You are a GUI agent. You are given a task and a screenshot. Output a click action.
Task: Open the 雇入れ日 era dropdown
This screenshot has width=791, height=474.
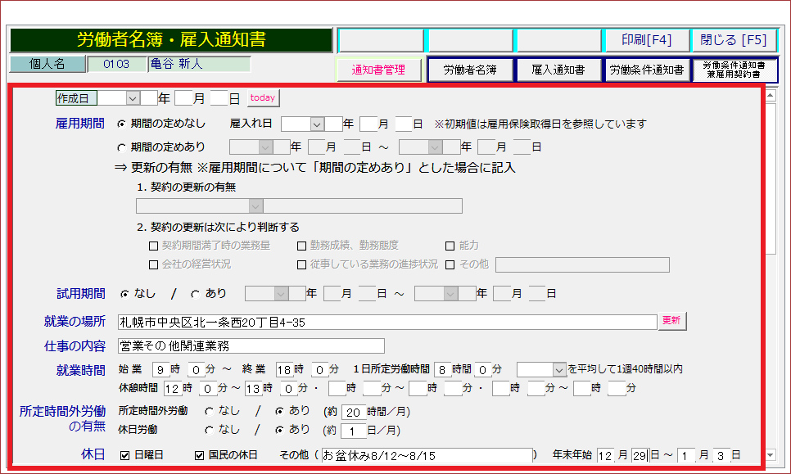coord(316,124)
